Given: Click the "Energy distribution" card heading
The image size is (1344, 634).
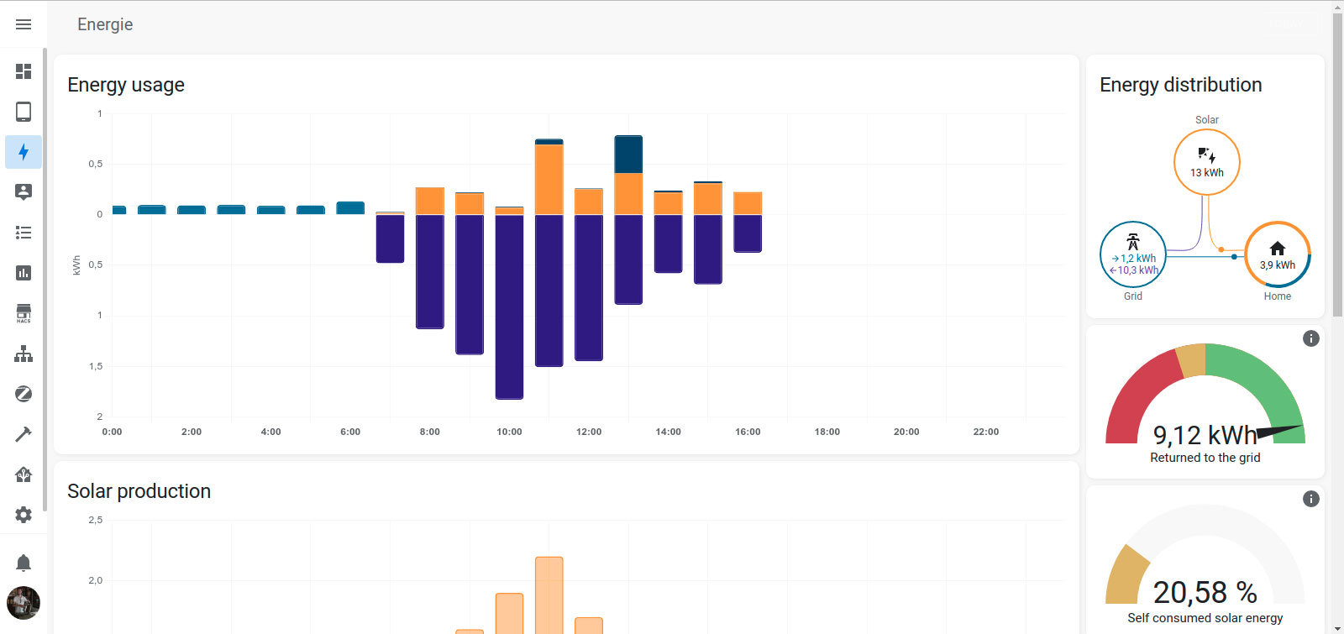Looking at the screenshot, I should tap(1181, 85).
